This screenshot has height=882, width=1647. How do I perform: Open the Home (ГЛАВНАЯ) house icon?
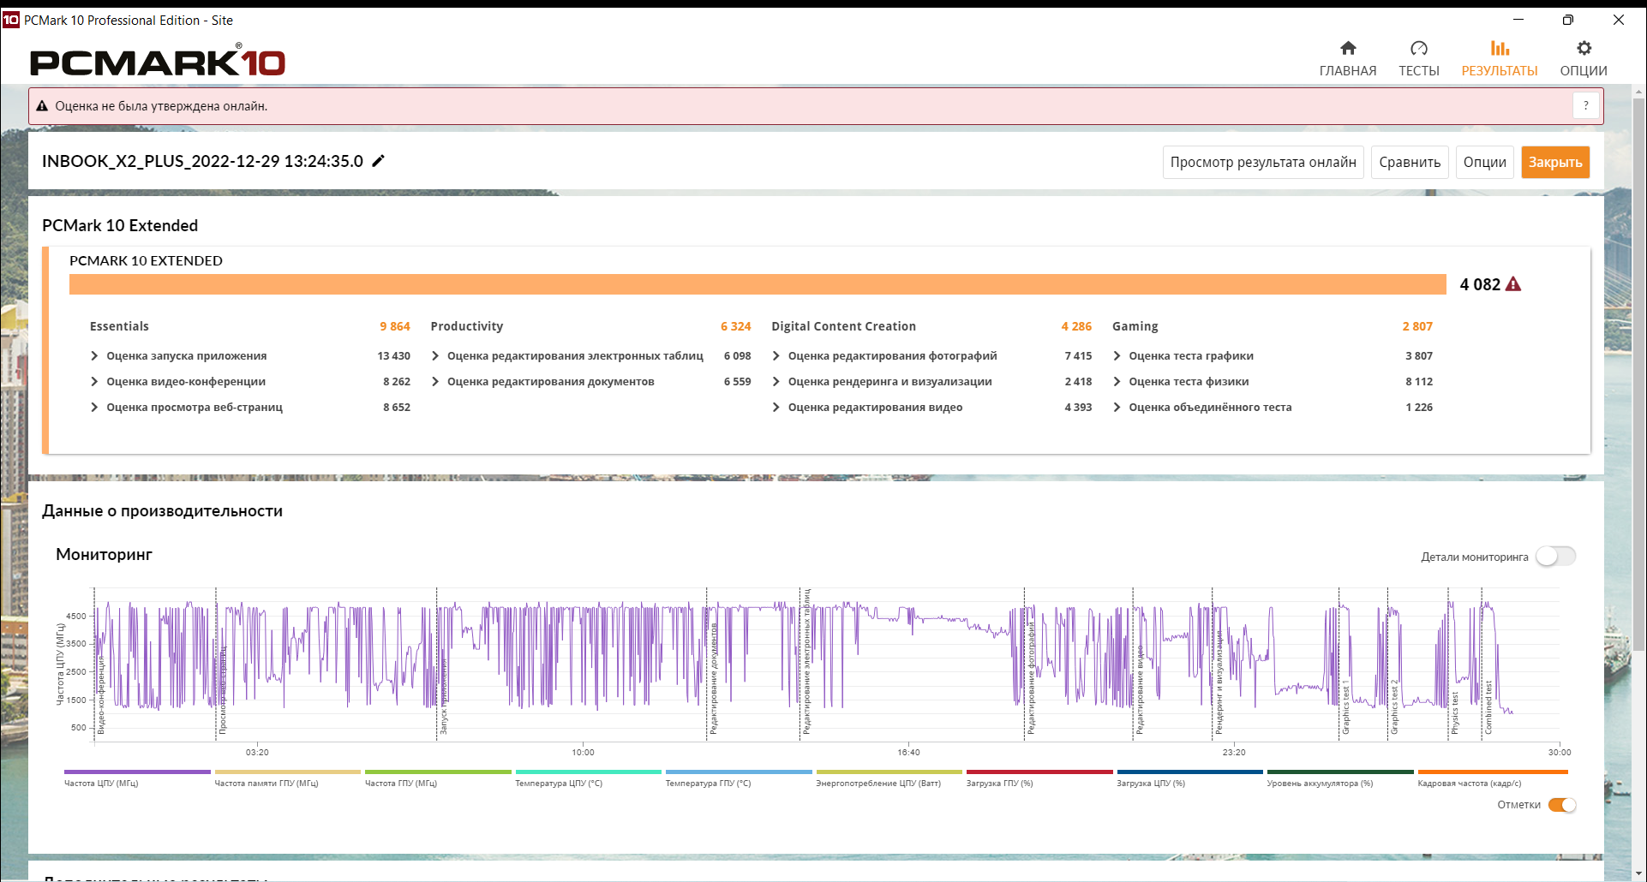pos(1348,48)
